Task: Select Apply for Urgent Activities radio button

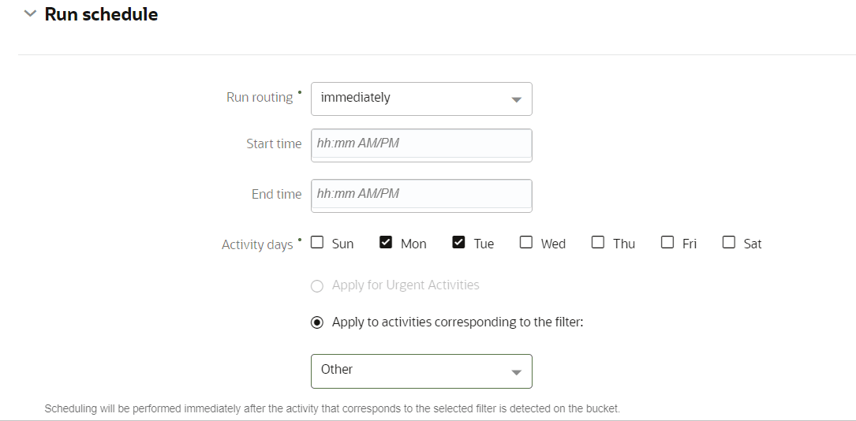Action: tap(316, 285)
